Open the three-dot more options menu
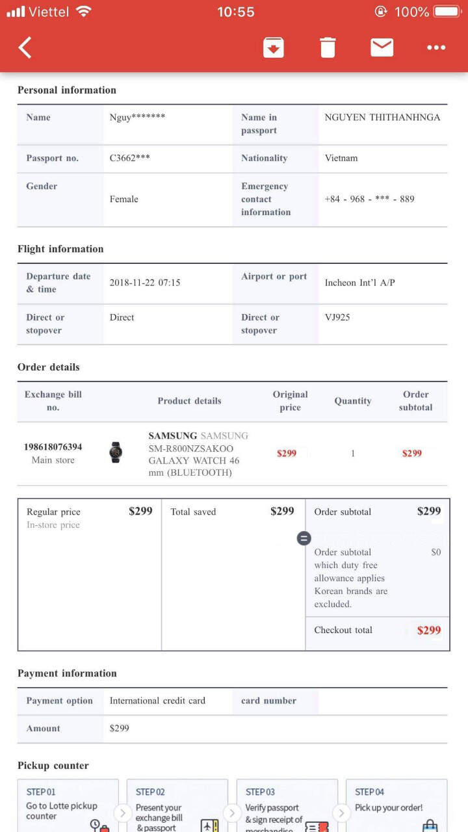This screenshot has height=832, width=468. pyautogui.click(x=435, y=47)
